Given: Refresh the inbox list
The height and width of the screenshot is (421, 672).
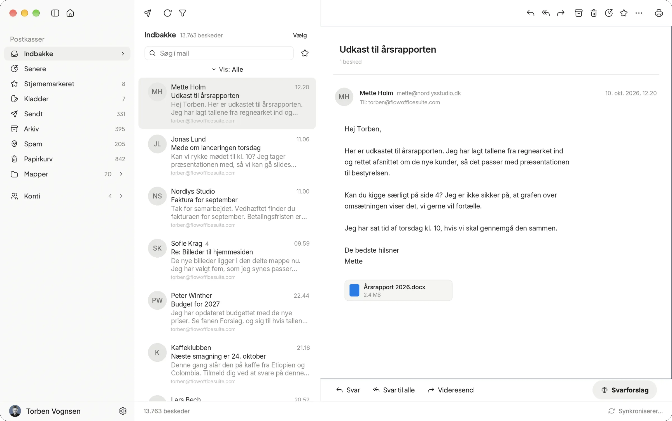Looking at the screenshot, I should [x=167, y=13].
